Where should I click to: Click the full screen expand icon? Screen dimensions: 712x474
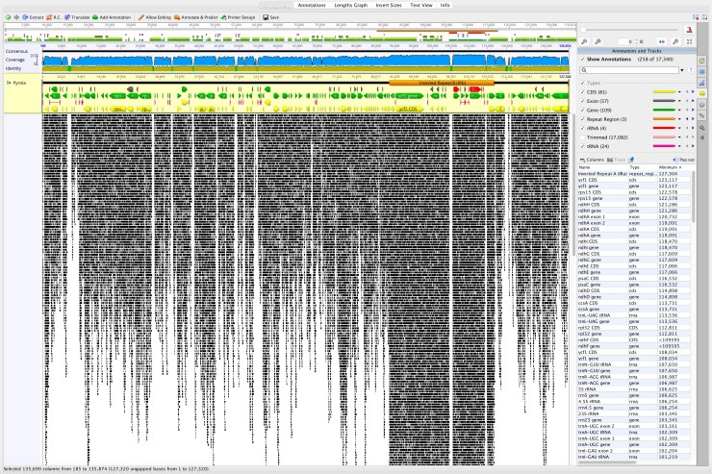coord(689,41)
